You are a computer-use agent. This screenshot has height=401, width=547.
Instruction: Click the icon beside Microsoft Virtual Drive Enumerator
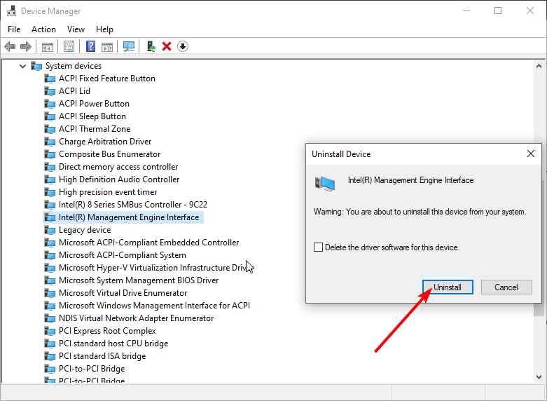[50, 293]
